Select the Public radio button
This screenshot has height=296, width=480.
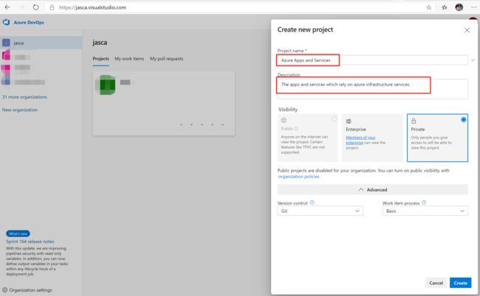pos(334,119)
